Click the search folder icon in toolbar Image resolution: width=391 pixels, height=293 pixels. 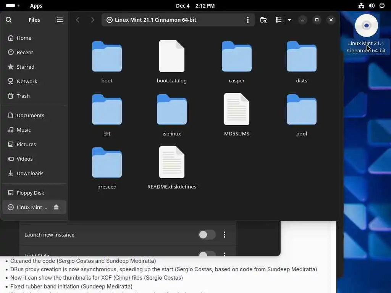click(263, 20)
